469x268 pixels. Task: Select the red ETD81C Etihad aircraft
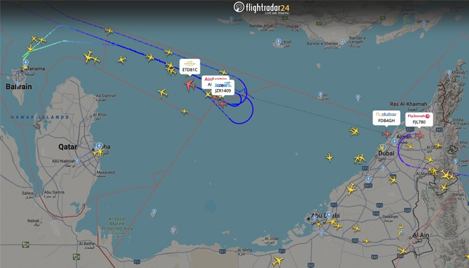(x=190, y=85)
